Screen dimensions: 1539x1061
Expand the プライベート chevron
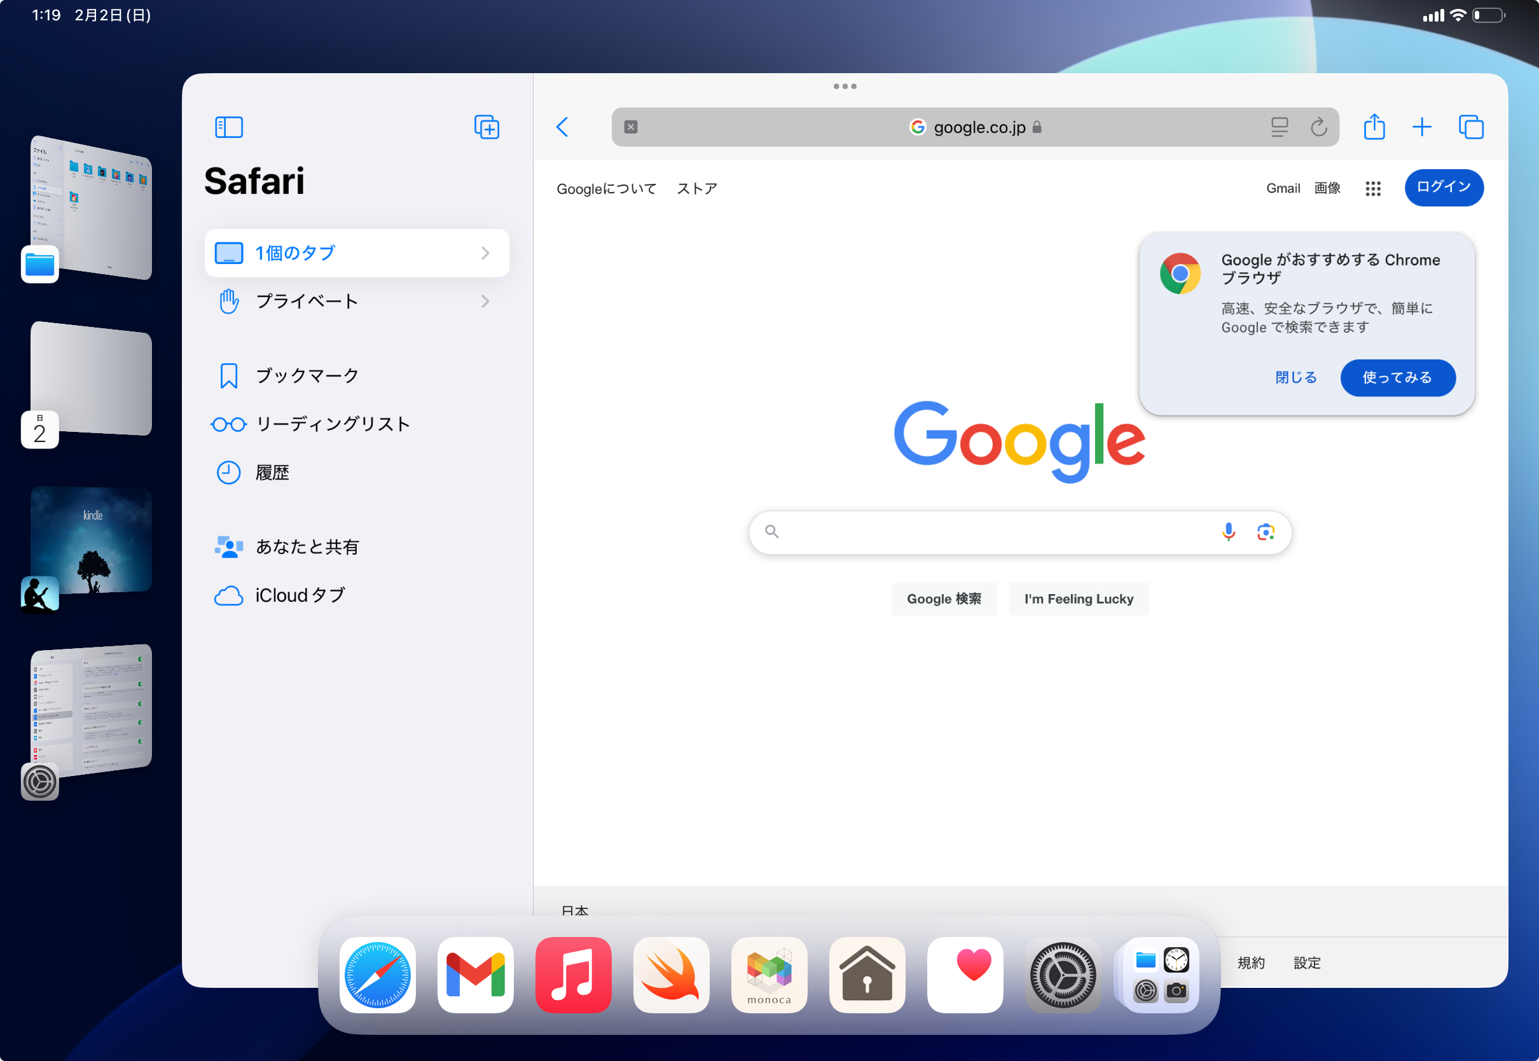pyautogui.click(x=485, y=302)
